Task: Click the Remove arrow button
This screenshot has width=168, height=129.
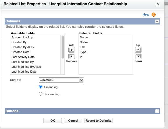Action: 72,56
